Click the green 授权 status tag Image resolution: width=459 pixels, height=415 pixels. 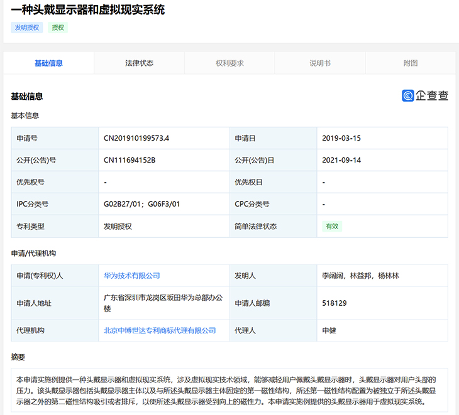58,28
